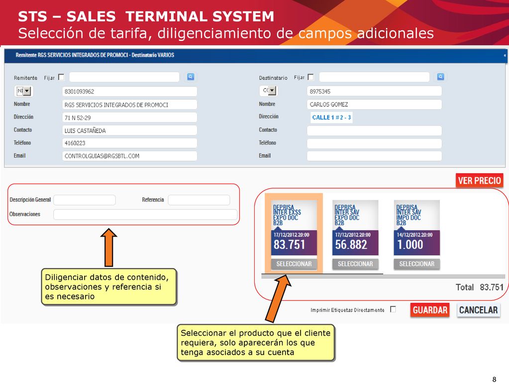Click the Destinatario ID field 8975345
509x390 pixels.
[x=374, y=91]
